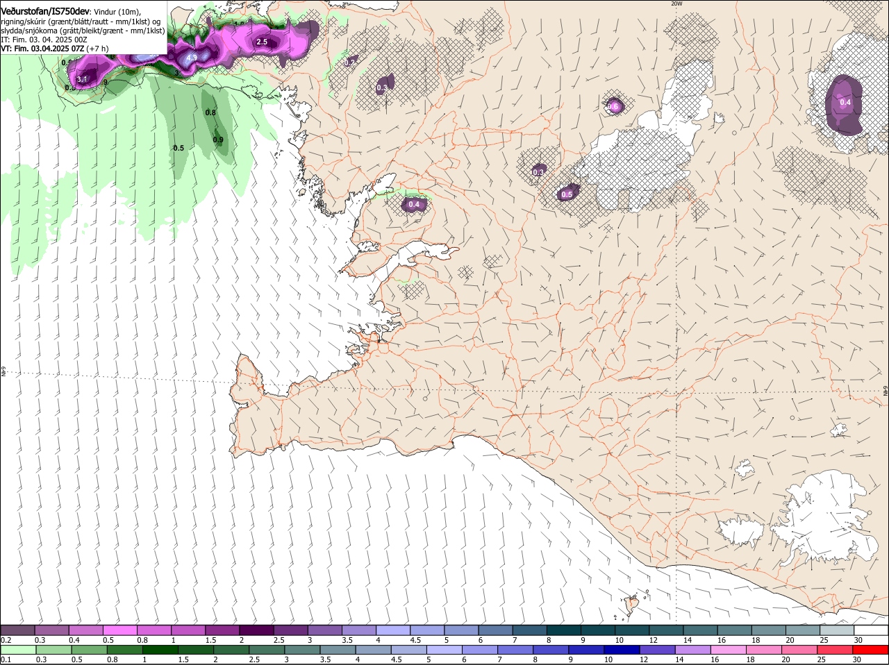
Task: Click lower legend swatch between 25 and 30
Action: pyautogui.click(x=836, y=650)
